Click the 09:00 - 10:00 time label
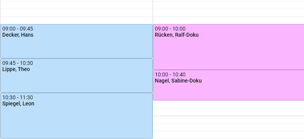This screenshot has width=304, height=139. point(170,29)
